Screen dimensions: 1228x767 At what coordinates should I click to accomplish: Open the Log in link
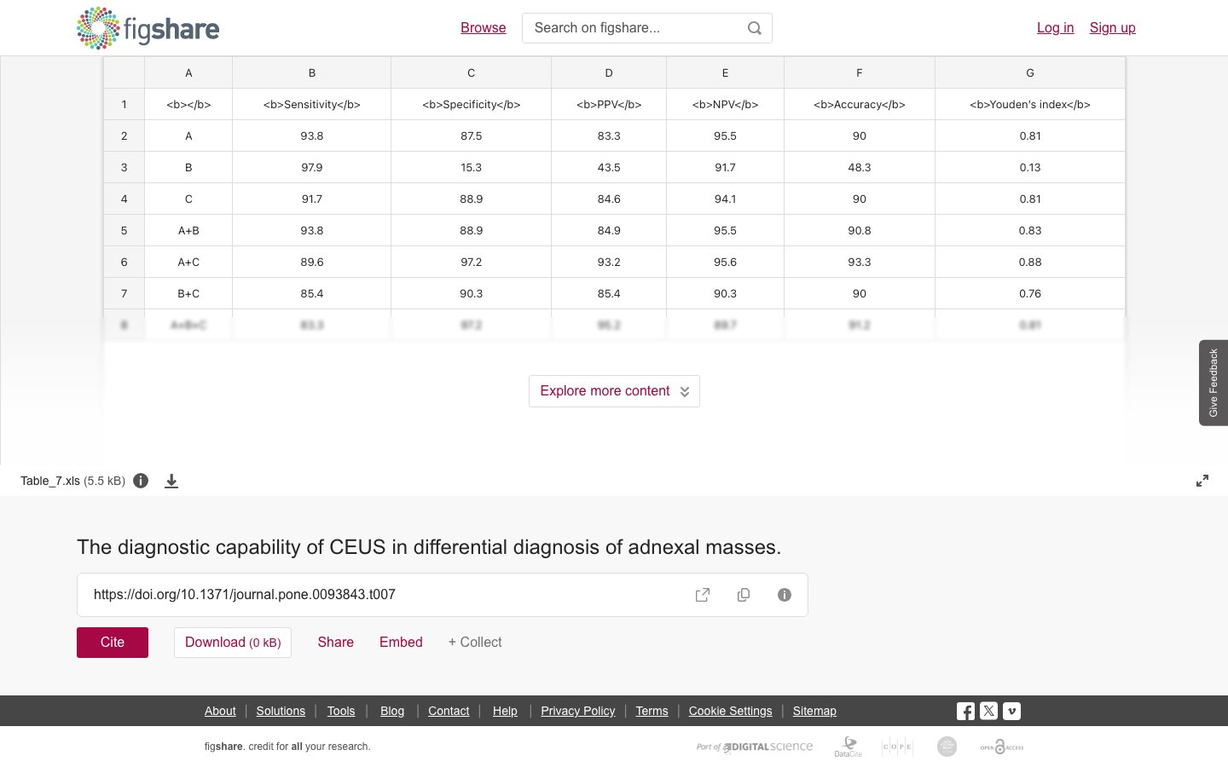tap(1055, 28)
